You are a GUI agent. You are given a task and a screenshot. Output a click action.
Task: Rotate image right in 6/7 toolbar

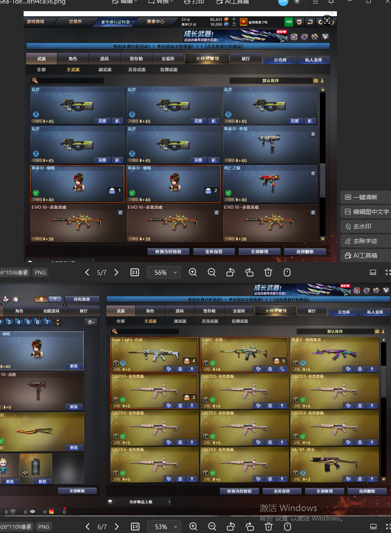click(x=249, y=527)
